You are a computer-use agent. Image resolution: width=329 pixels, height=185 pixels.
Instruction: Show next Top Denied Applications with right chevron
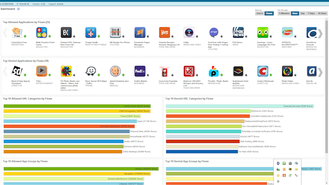320,72
